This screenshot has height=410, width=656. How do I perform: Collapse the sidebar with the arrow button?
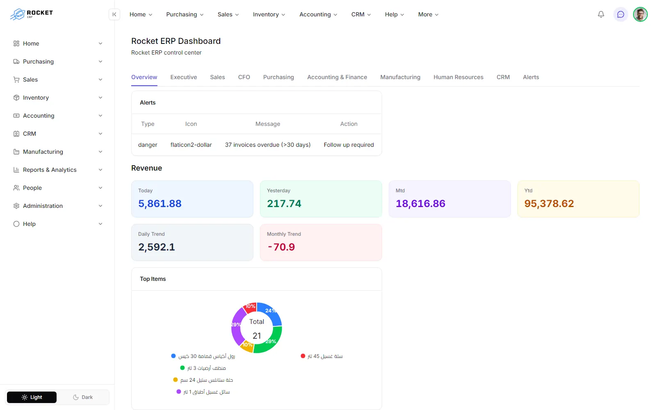coord(114,14)
